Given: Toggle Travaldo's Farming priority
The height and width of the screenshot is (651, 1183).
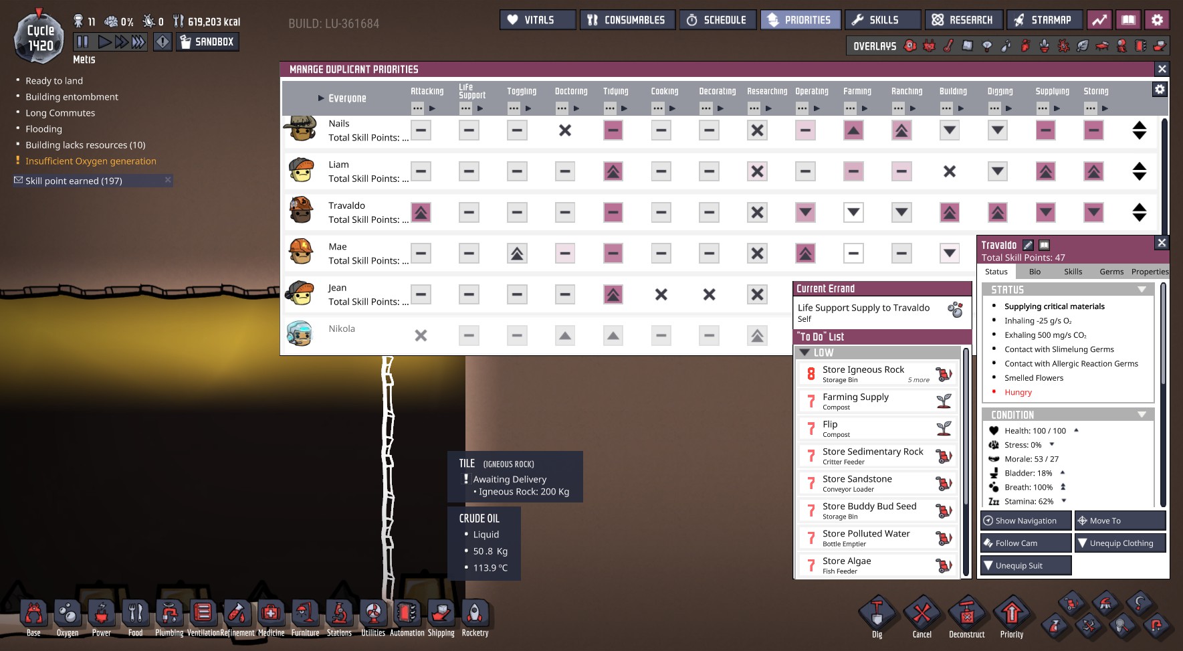Looking at the screenshot, I should pos(853,213).
